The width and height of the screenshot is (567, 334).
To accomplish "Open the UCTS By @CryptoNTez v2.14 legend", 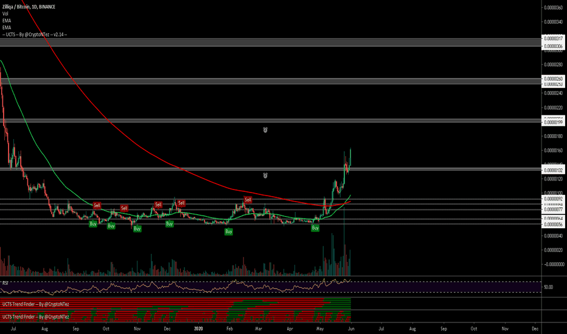I will (x=35, y=34).
